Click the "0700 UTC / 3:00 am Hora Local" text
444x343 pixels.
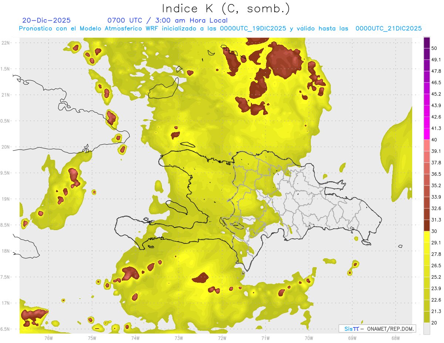(167, 20)
